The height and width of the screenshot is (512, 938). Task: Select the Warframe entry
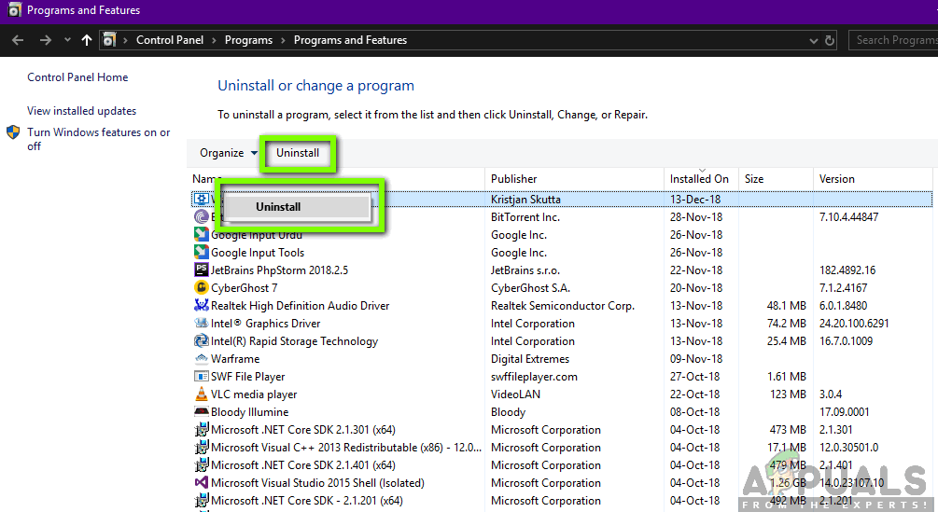pyautogui.click(x=235, y=359)
